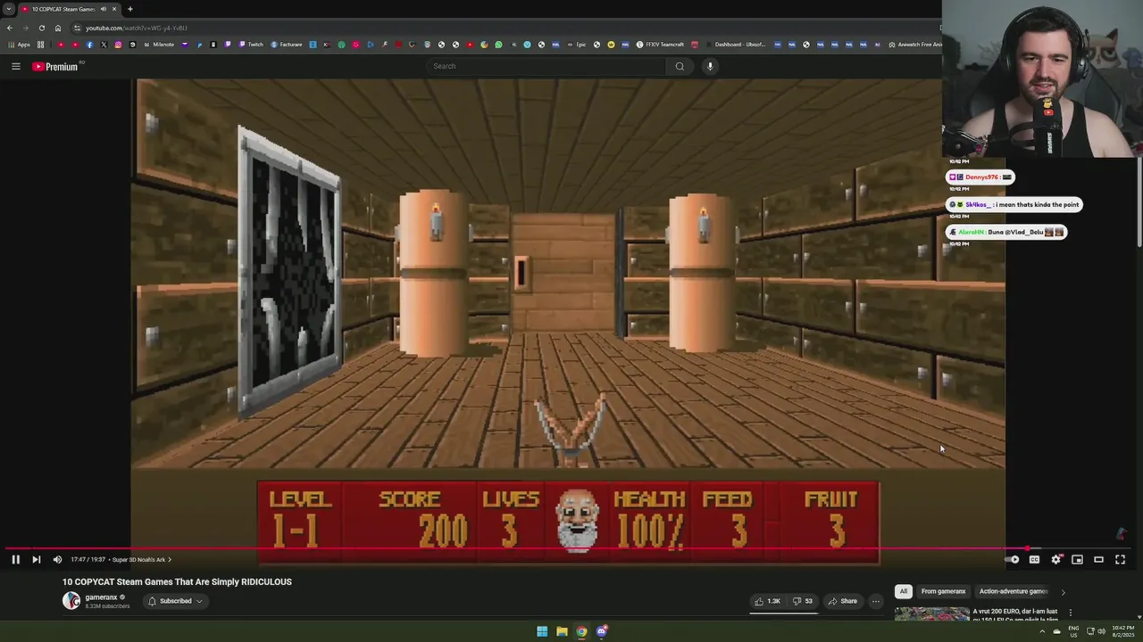This screenshot has width=1143, height=642.
Task: Open Apps bookmarks shortcut
Action: click(19, 45)
